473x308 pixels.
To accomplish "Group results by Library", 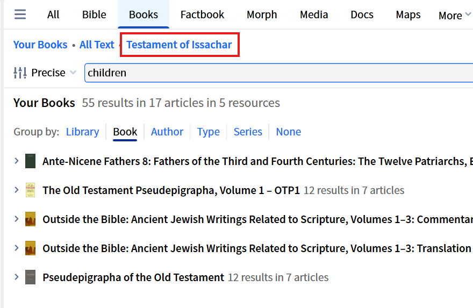I will 82,132.
